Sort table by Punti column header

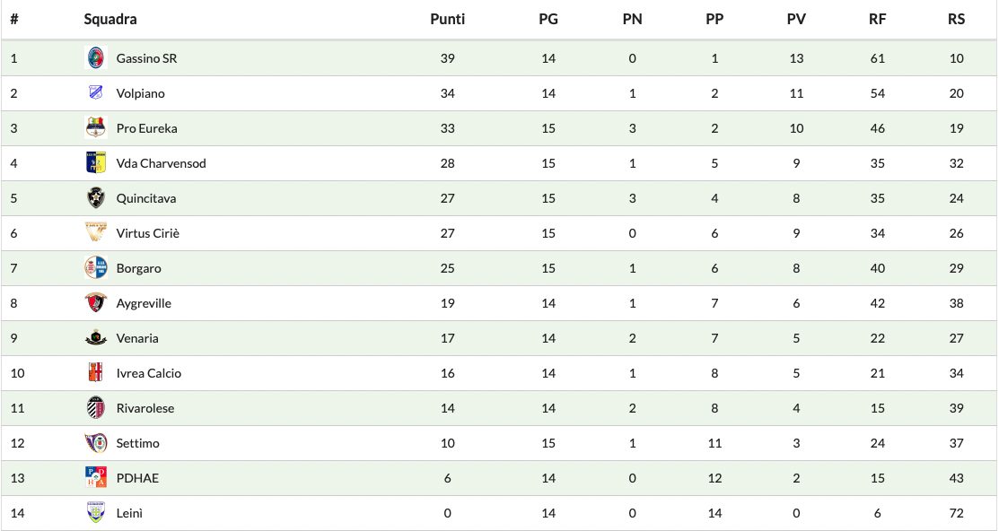pyautogui.click(x=447, y=19)
